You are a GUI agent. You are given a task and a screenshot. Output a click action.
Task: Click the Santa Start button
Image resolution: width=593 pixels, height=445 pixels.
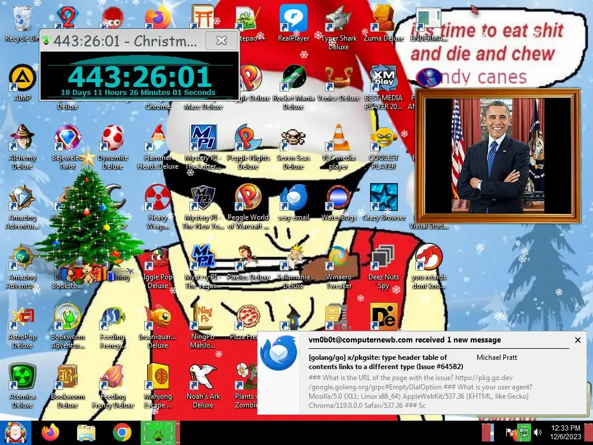click(x=15, y=433)
